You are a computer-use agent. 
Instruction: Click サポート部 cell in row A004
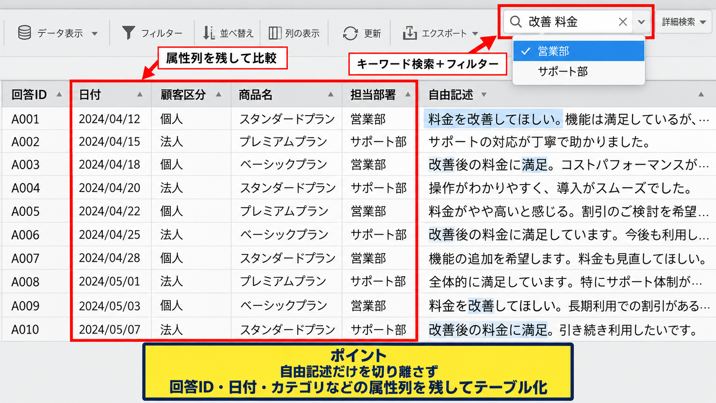coord(378,188)
